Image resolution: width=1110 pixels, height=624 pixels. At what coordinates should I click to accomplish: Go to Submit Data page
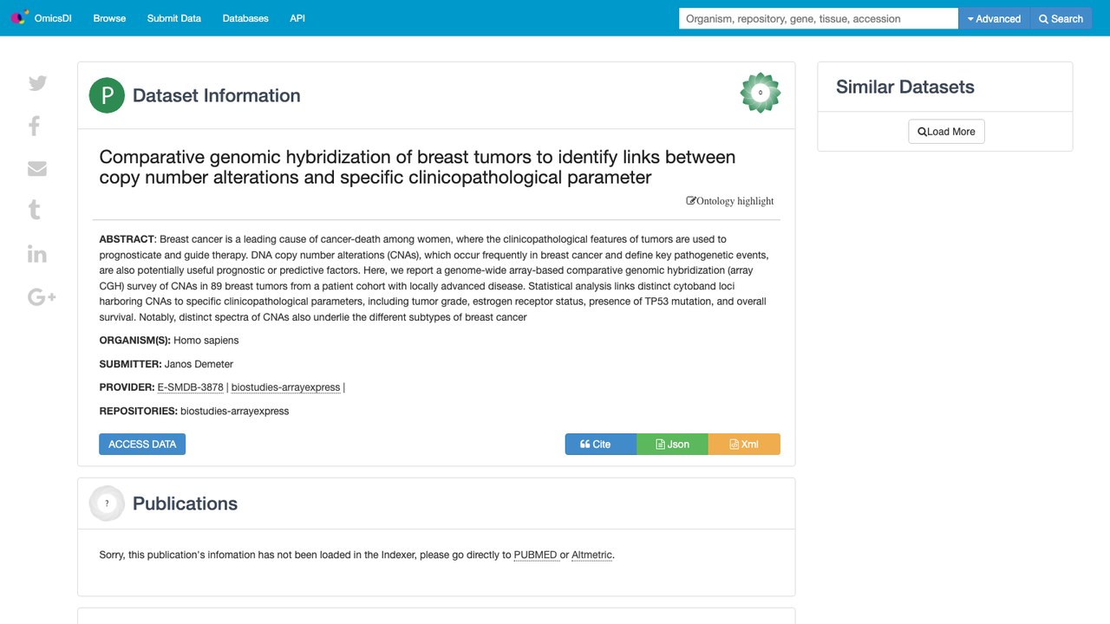click(x=174, y=18)
